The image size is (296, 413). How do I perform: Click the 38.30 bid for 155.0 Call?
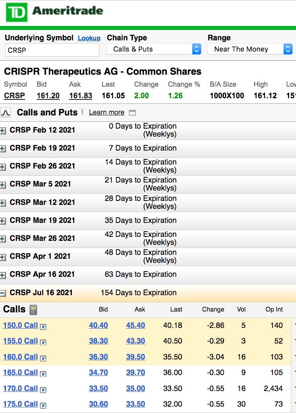pyautogui.click(x=99, y=341)
